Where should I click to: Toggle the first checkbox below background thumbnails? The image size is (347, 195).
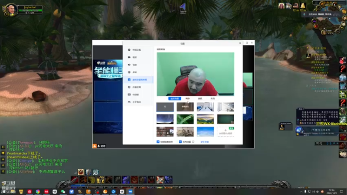pyautogui.click(x=158, y=142)
